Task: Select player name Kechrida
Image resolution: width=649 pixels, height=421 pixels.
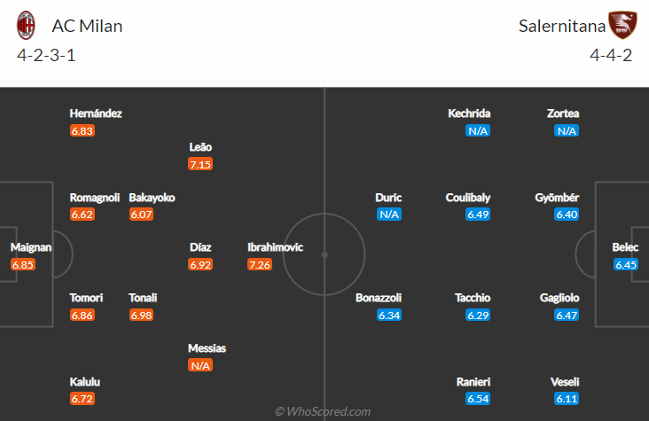Action: 469,113
